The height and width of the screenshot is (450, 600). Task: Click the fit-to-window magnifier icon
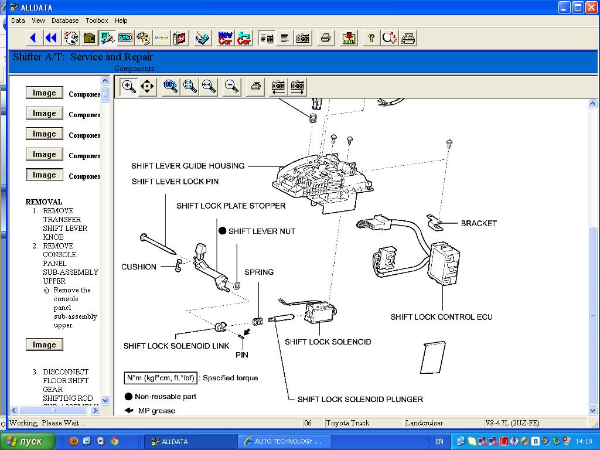click(x=189, y=86)
